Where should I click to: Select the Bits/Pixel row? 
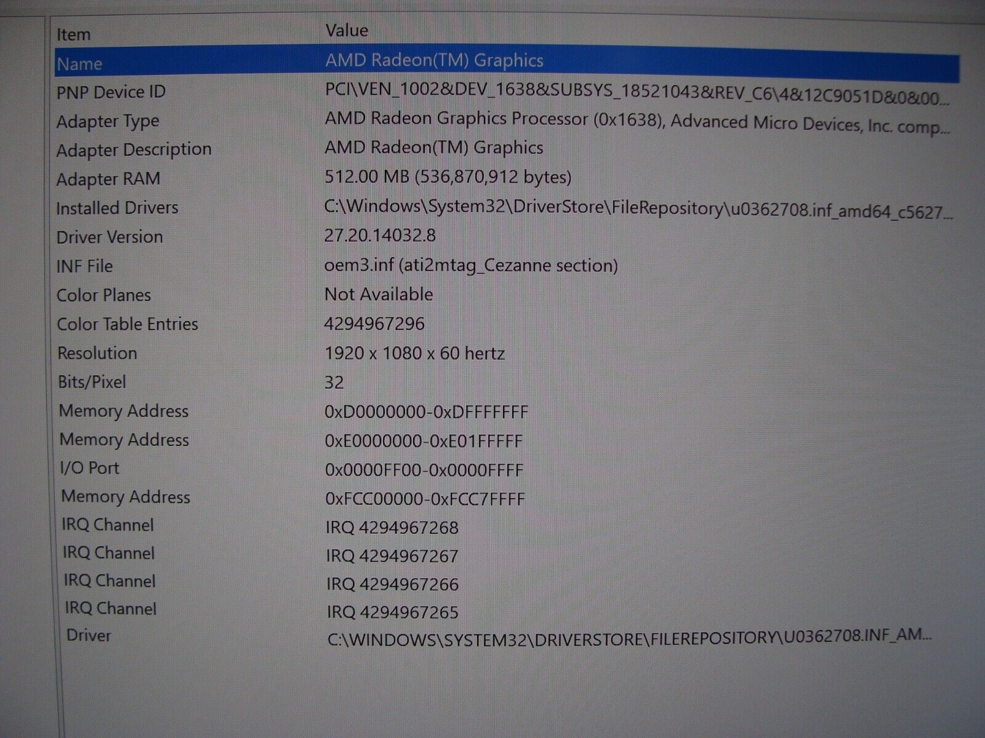(92, 382)
